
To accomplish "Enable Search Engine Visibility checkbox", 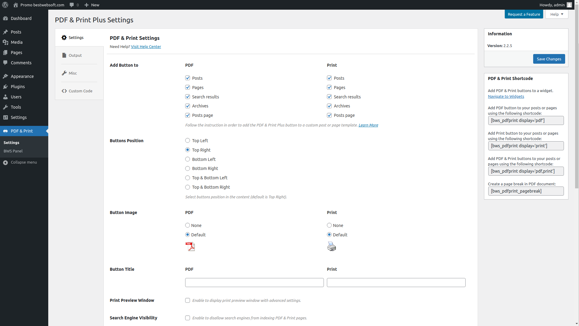I will [x=188, y=318].
